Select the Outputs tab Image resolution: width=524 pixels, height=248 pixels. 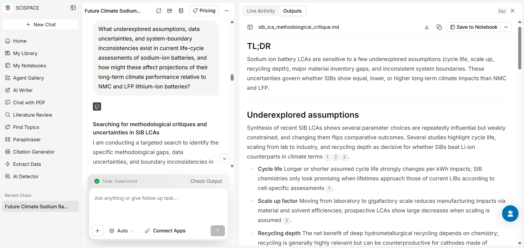(x=292, y=11)
